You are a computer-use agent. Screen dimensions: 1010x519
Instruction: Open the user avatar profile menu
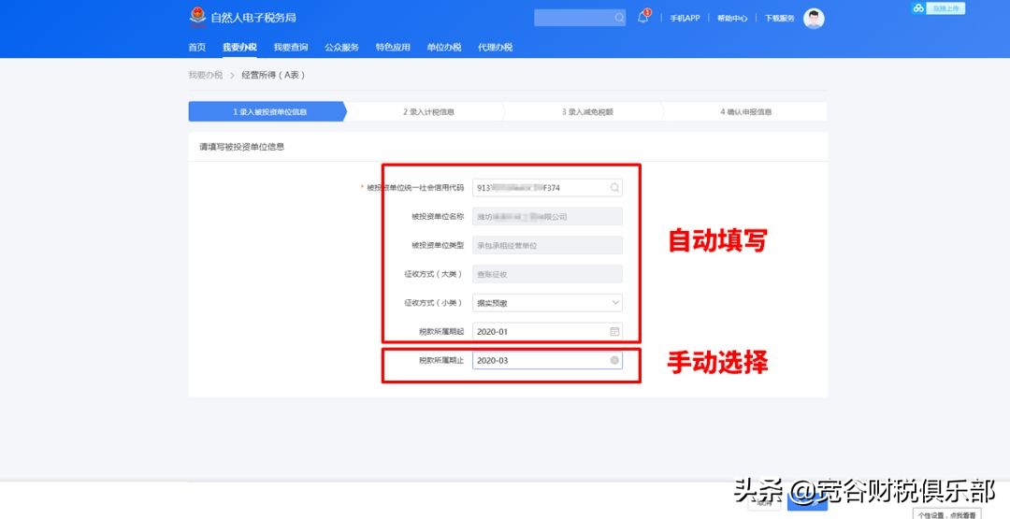click(814, 18)
